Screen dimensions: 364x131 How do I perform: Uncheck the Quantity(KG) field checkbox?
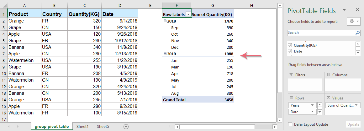290,45
